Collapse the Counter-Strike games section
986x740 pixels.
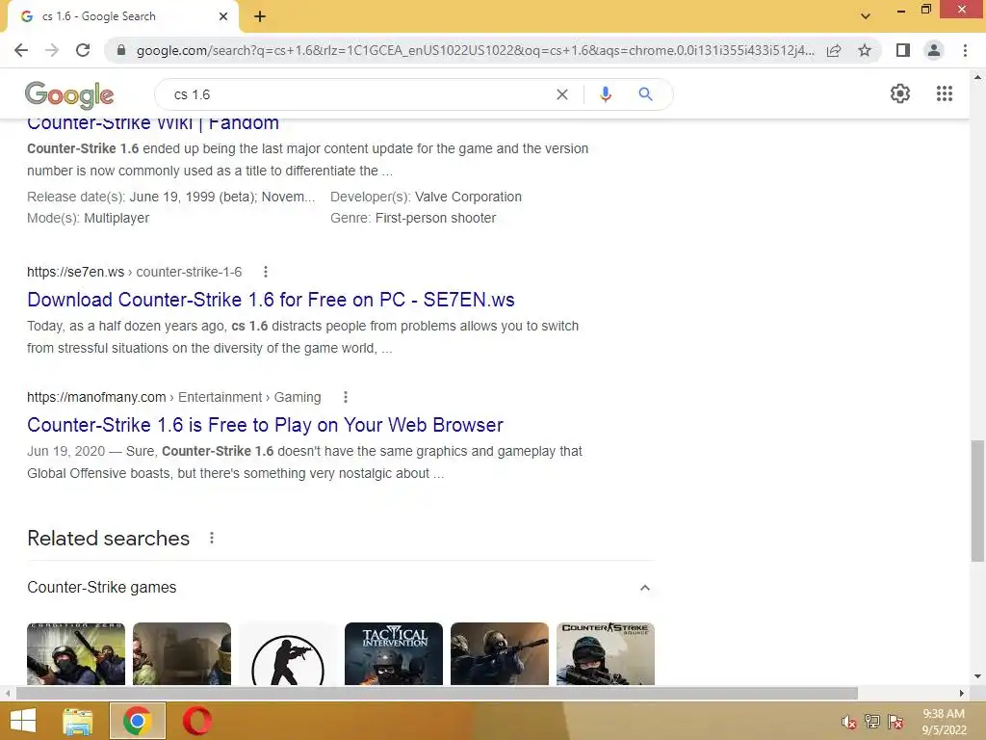(644, 588)
